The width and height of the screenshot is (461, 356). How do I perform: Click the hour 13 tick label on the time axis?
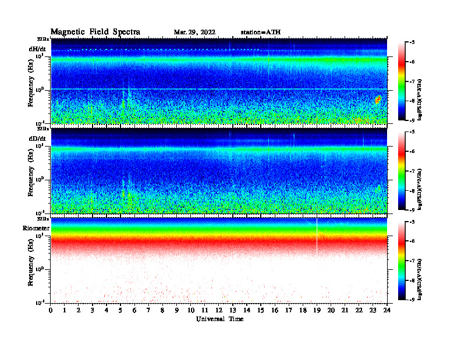pyautogui.click(x=233, y=310)
